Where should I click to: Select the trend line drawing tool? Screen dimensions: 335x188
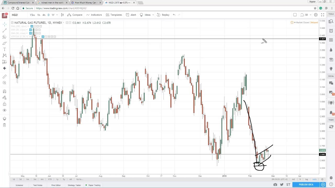[x=4, y=31]
